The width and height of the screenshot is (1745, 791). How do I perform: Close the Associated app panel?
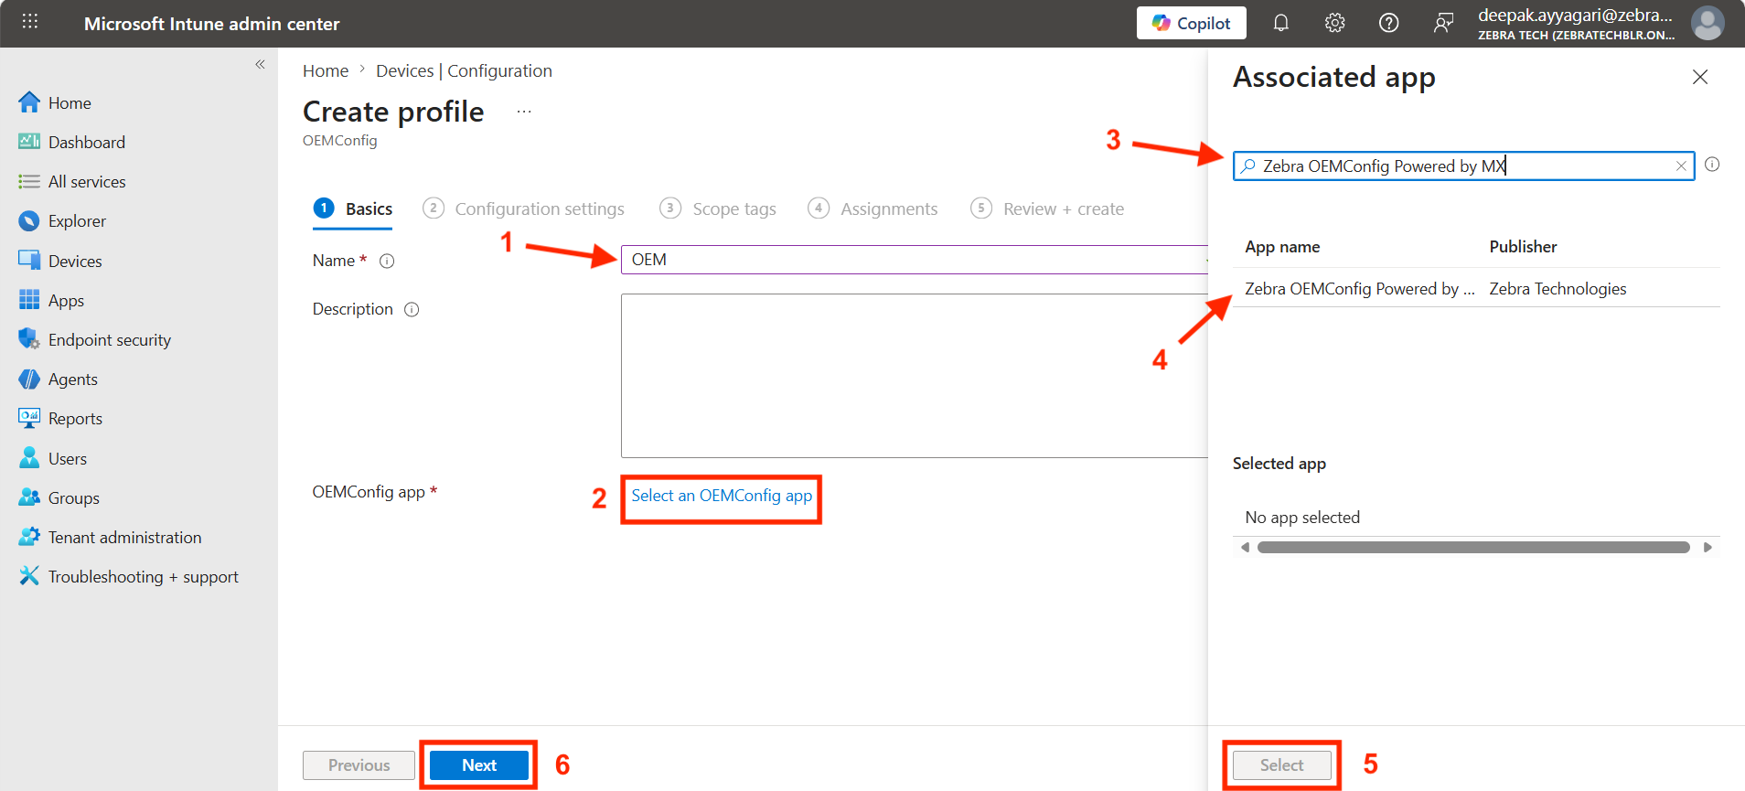point(1700,77)
